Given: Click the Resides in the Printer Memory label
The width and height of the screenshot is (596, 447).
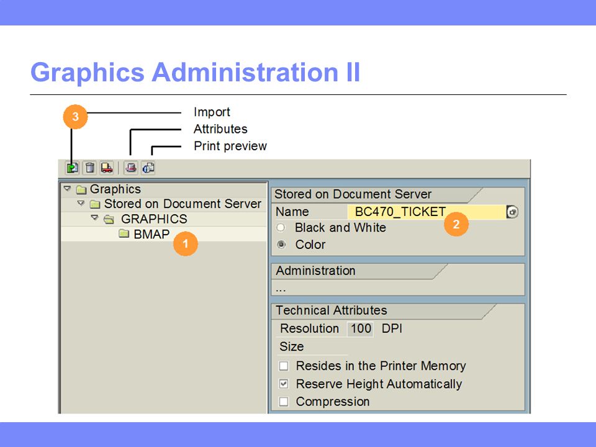Looking at the screenshot, I should coord(381,366).
